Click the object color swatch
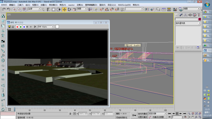Viewport: 212px width, 119px height. (x=200, y=19)
